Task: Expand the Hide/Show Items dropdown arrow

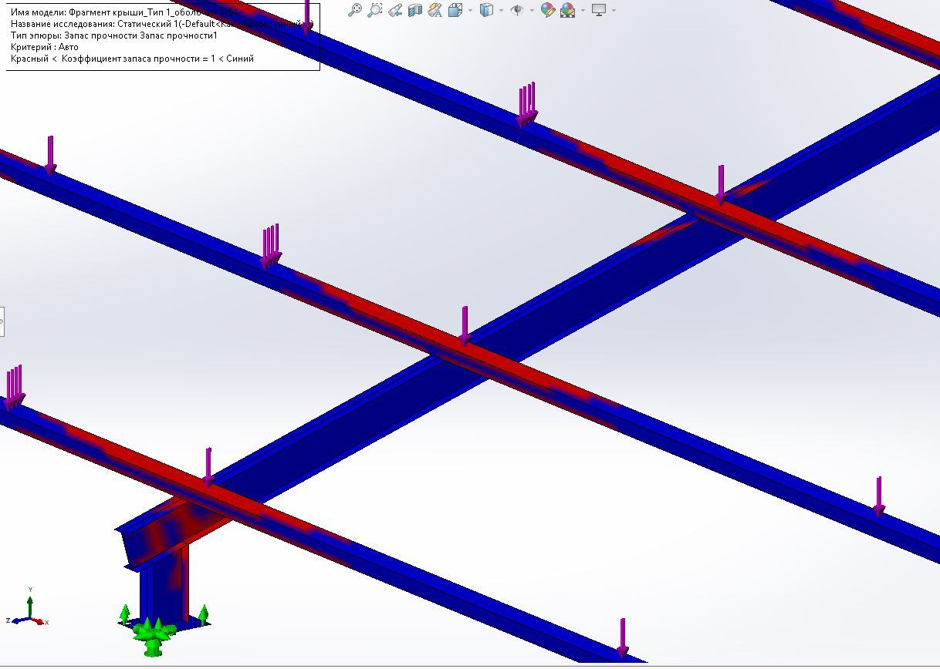Action: point(533,11)
